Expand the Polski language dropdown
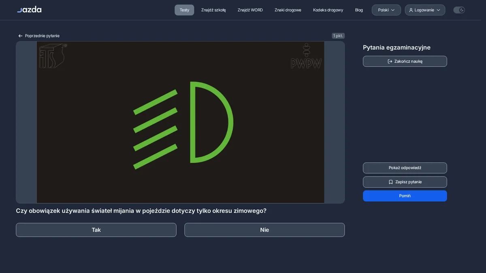This screenshot has width=486, height=273. 386,10
